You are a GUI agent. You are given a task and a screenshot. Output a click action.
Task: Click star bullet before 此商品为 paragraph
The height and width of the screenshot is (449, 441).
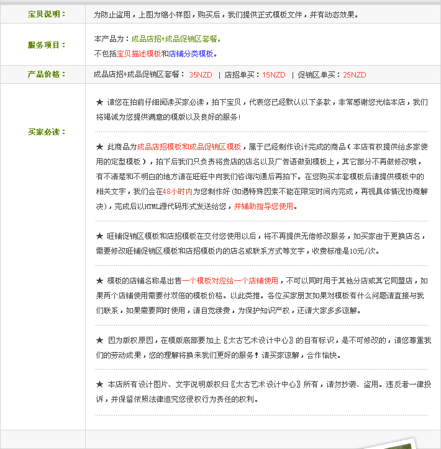tap(99, 147)
